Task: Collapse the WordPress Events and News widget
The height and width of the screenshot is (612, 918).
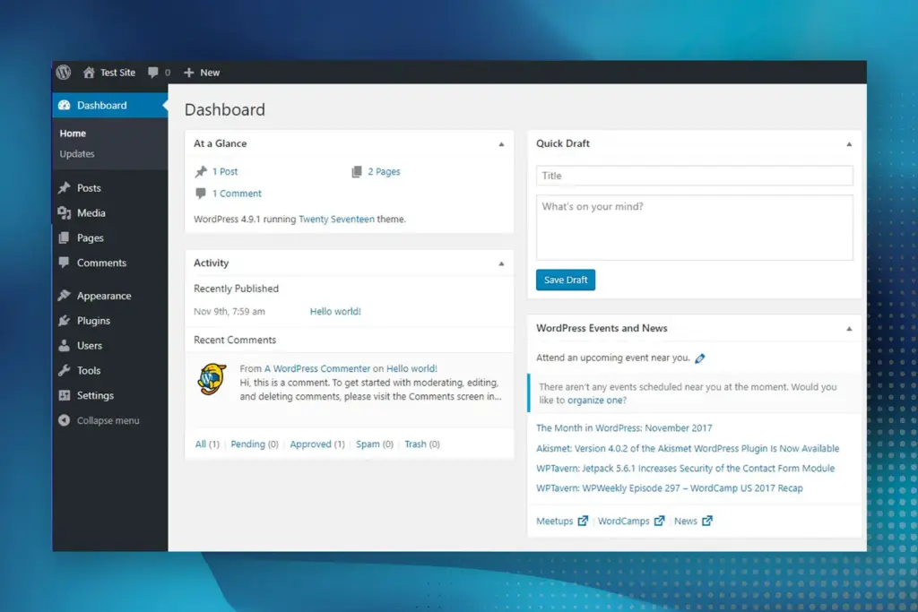Action: click(850, 328)
